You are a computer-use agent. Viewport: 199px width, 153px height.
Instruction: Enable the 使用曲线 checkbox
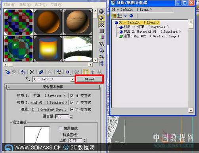pos(60,128)
